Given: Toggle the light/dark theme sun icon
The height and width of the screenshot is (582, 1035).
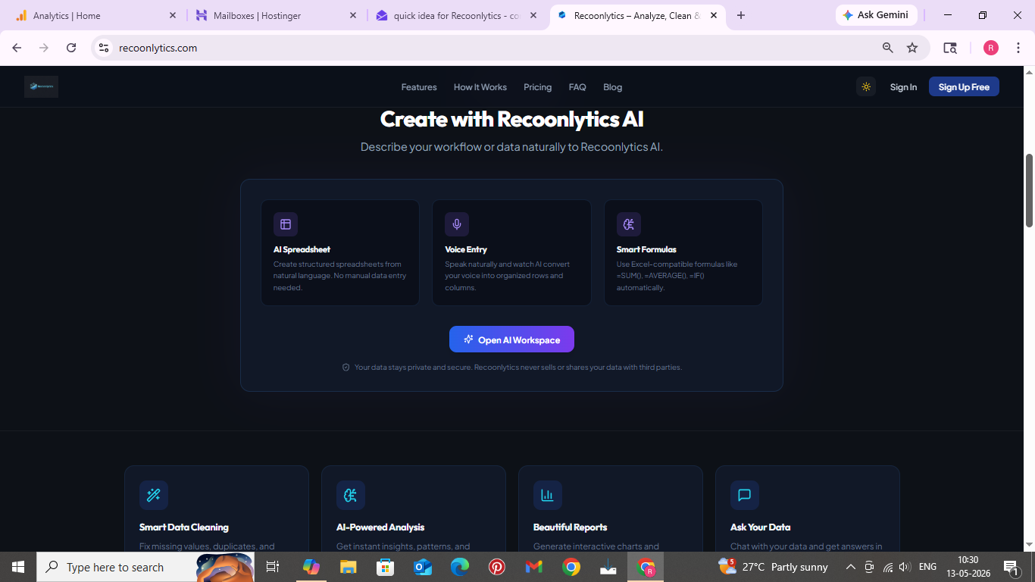Looking at the screenshot, I should point(866,87).
